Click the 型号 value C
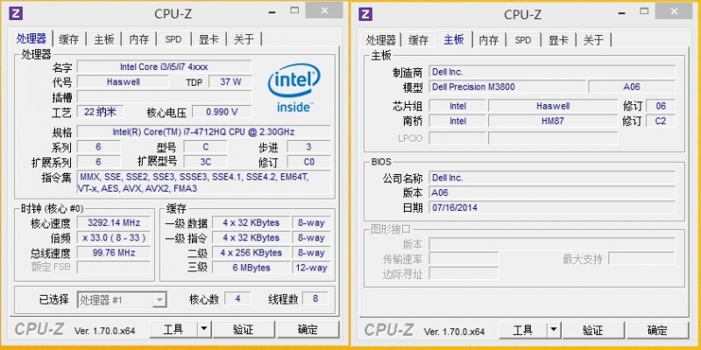 pos(205,147)
